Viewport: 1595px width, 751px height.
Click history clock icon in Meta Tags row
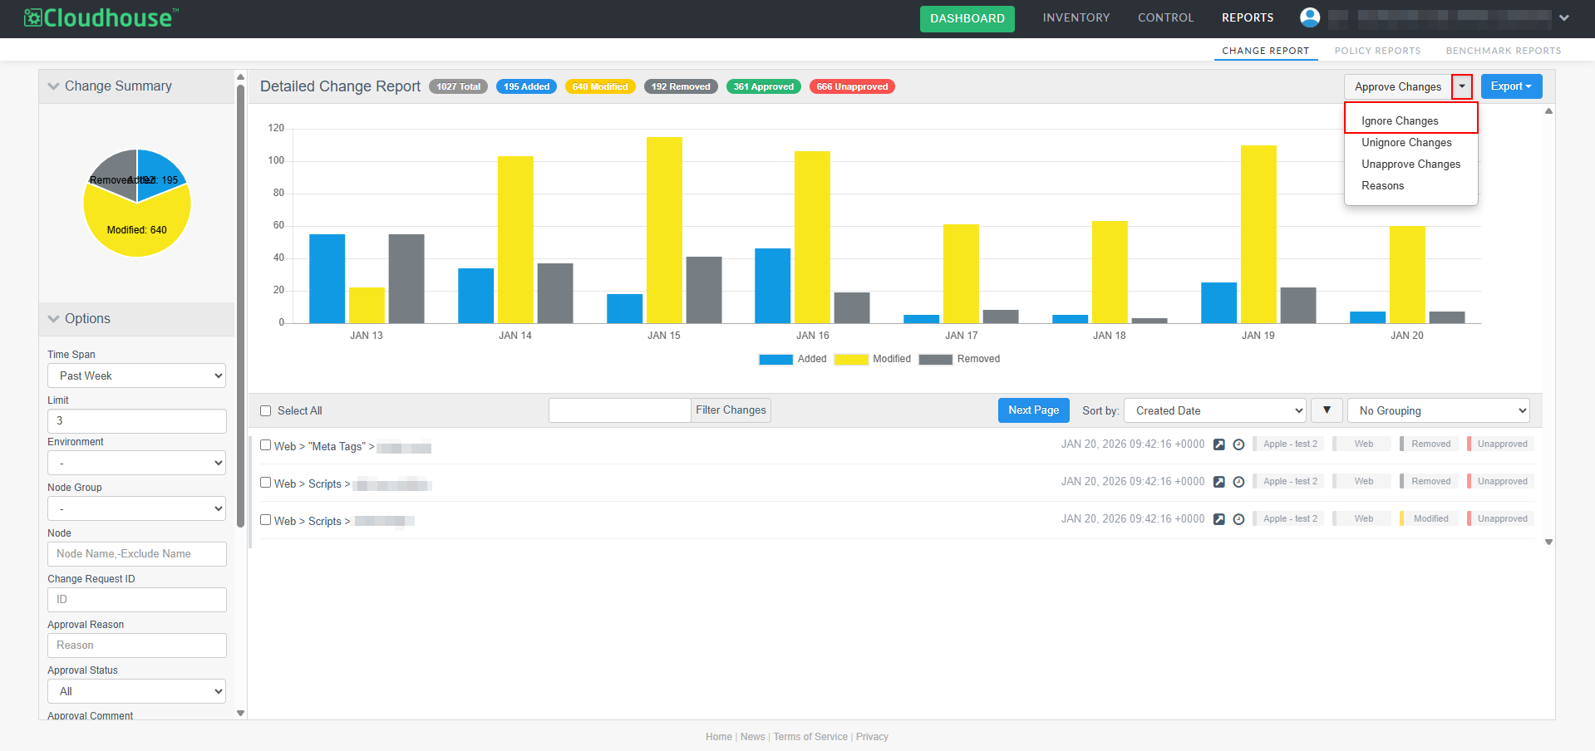(1238, 444)
